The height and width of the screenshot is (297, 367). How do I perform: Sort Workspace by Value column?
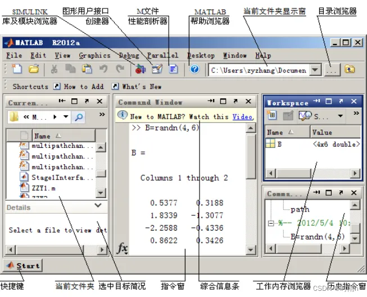click(x=336, y=132)
